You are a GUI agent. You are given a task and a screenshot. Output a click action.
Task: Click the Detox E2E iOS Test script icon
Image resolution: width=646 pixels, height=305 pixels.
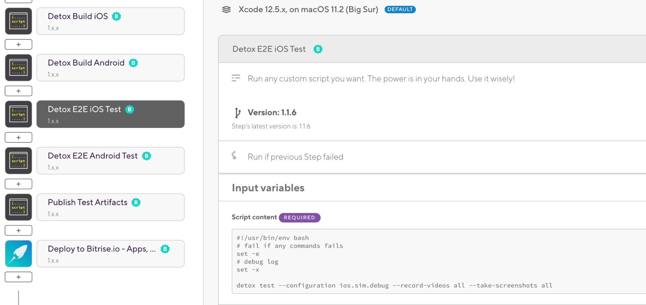[18, 114]
